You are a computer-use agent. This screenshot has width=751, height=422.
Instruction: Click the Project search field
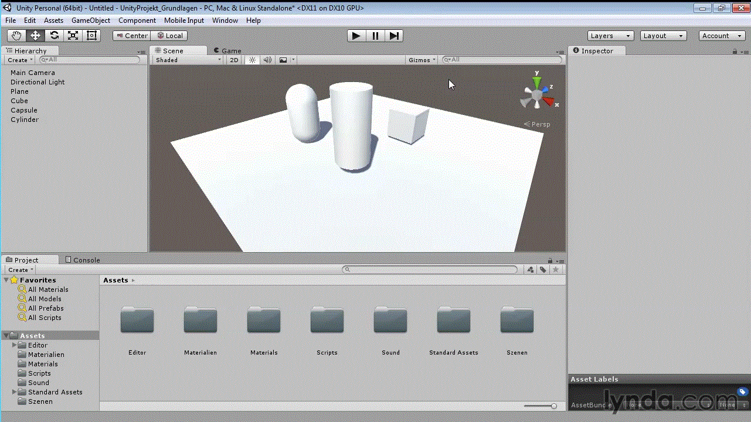tap(430, 270)
